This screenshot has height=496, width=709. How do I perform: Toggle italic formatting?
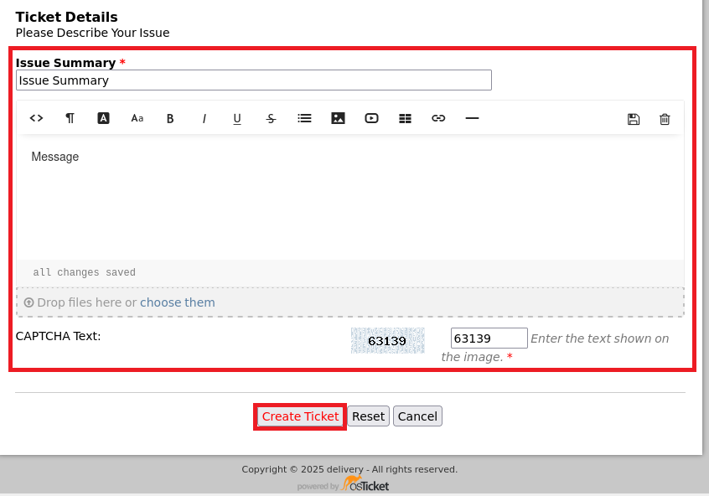204,118
